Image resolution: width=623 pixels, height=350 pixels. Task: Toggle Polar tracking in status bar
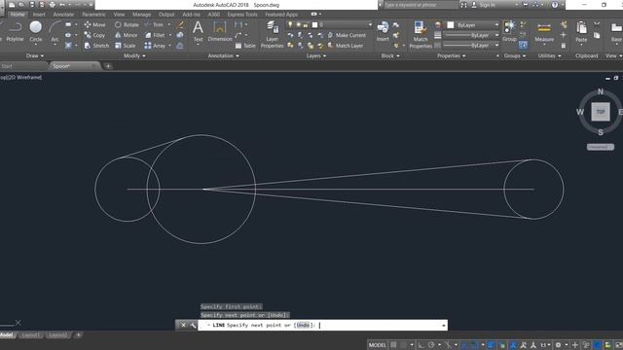pos(431,345)
